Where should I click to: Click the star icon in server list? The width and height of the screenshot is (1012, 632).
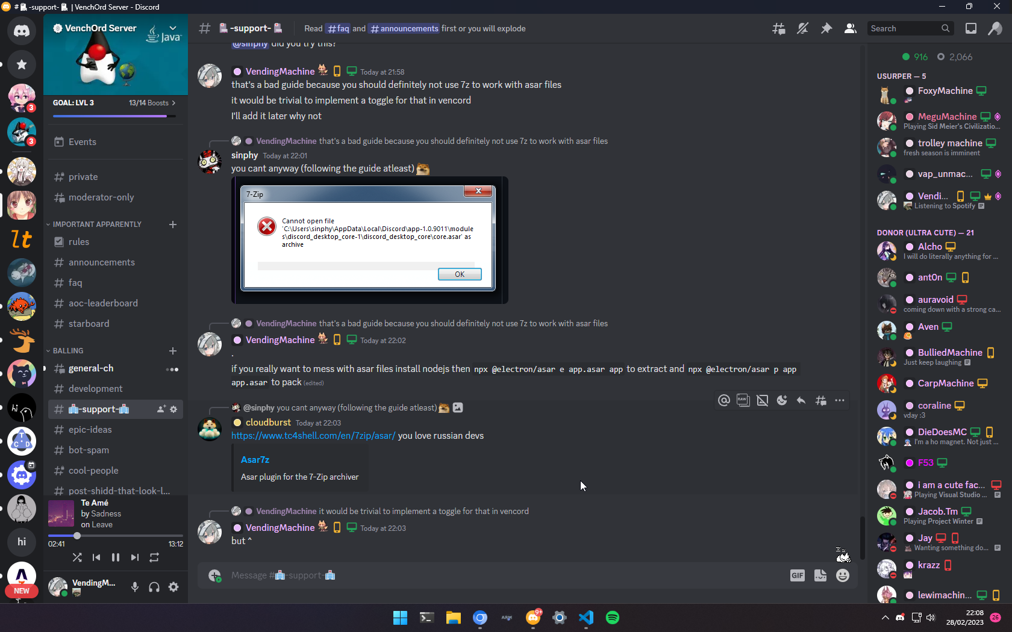22,64
